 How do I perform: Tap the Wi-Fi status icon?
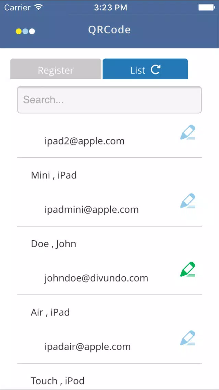coord(38,7)
